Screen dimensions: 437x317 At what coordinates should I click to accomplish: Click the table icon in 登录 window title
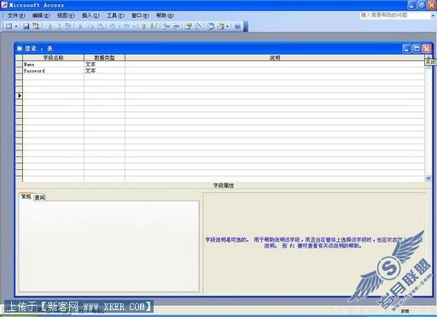coord(20,49)
